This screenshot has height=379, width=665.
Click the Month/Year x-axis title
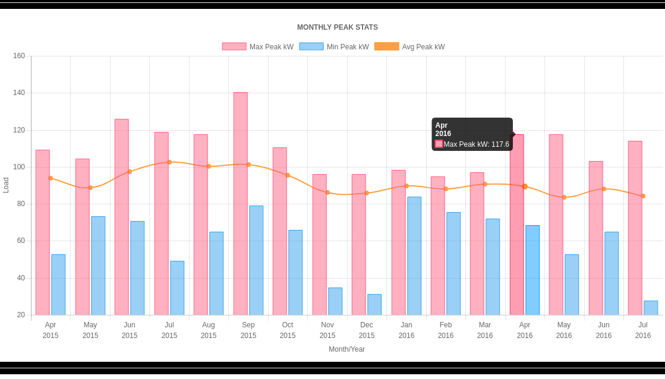point(347,349)
